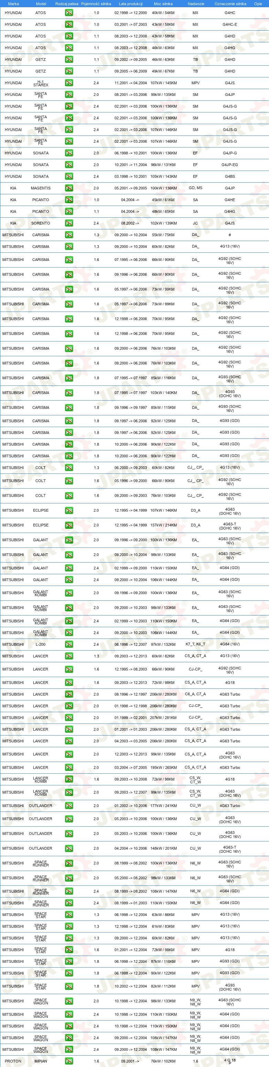Click fuel icon in Eclipse 157kW / 214KM row

(69, 525)
